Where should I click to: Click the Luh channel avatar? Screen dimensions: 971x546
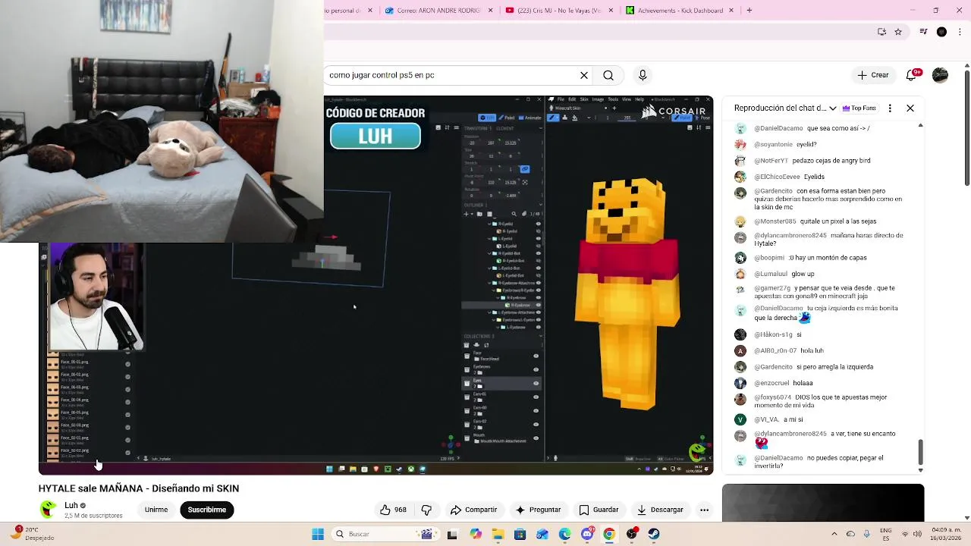tap(49, 509)
